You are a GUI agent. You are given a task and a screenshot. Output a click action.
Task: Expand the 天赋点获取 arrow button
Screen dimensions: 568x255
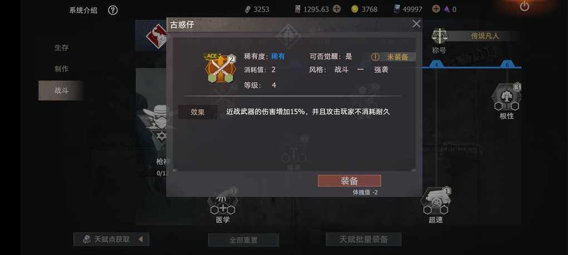[141, 239]
